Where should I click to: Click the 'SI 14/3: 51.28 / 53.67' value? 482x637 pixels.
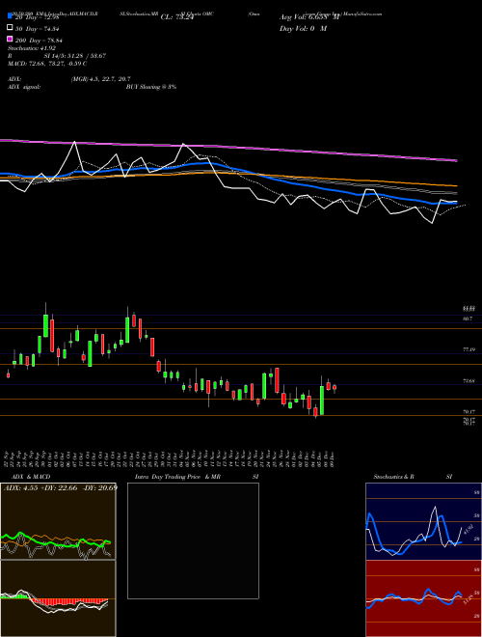(x=75, y=56)
